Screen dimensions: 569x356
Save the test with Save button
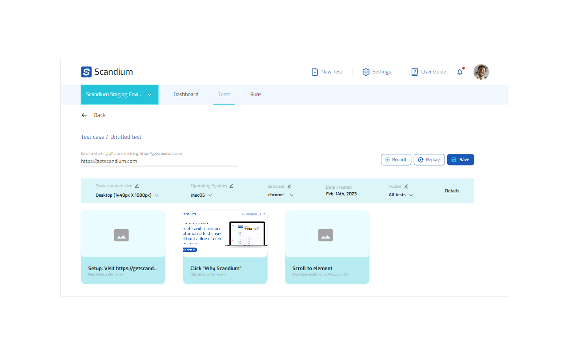(461, 160)
